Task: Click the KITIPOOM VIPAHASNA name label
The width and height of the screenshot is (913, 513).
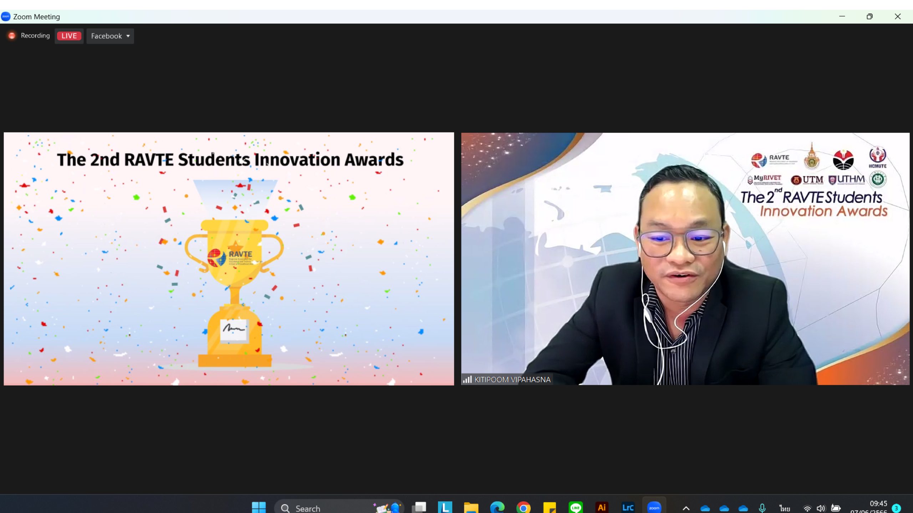Action: [x=512, y=379]
